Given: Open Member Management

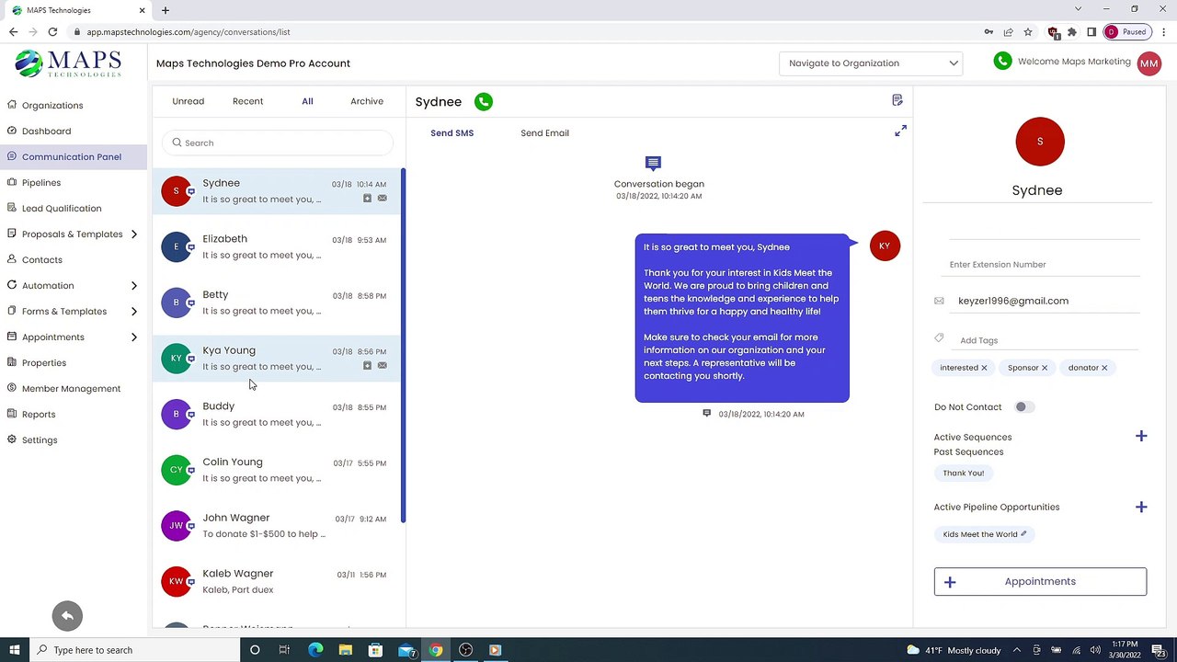Looking at the screenshot, I should pyautogui.click(x=71, y=389).
